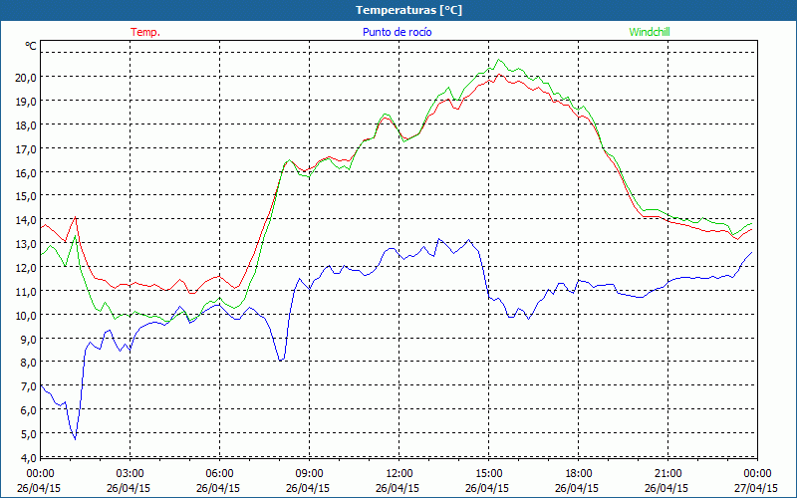Click the '17,0' y-axis value
Viewport: 797px width, 498px height.
click(x=26, y=148)
